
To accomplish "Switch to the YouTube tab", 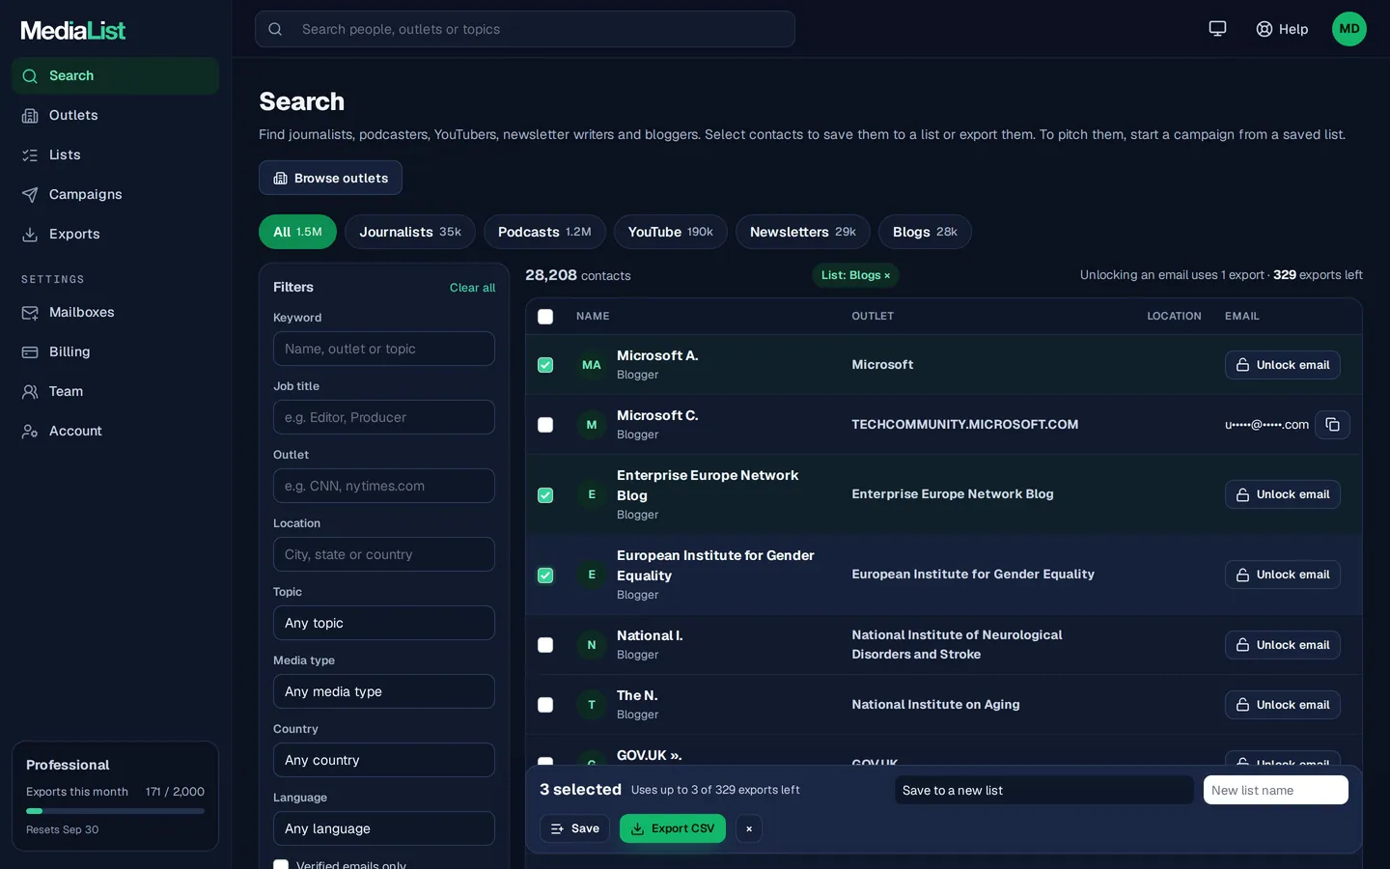I will point(671,232).
